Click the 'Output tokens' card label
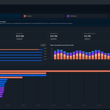Screen dimensions: 110x110 click(x=53, y=33)
